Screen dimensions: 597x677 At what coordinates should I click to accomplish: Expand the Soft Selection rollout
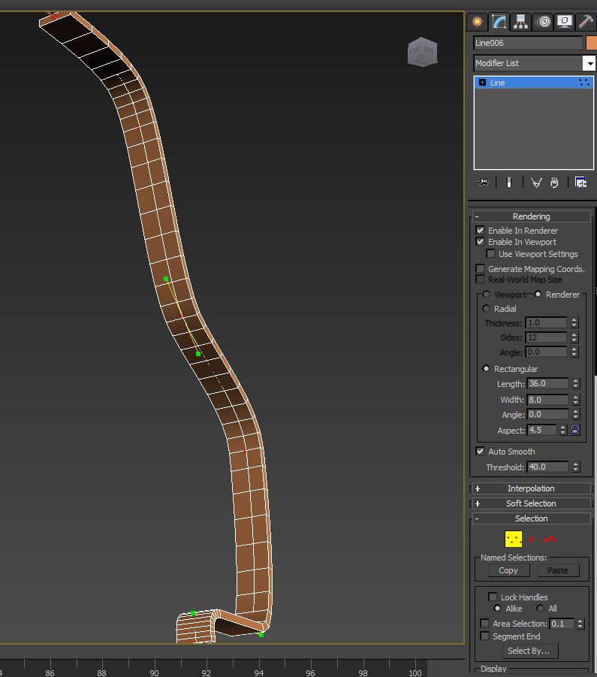(x=531, y=503)
